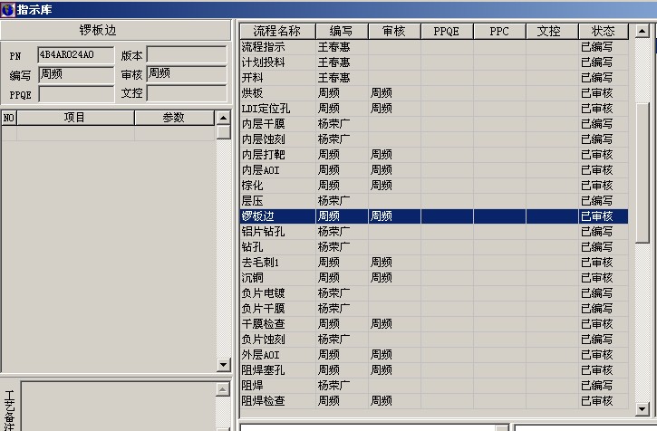Viewport: 657px width, 431px height.
Task: Select the 沉铜 row
Action: click(434, 278)
